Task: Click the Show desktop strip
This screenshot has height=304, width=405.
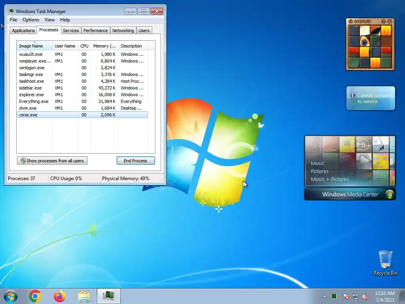Action: coord(403,296)
